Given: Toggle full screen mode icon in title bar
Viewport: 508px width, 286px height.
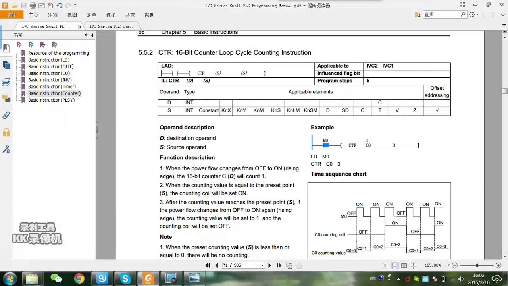Looking at the screenshot, I should [462, 5].
